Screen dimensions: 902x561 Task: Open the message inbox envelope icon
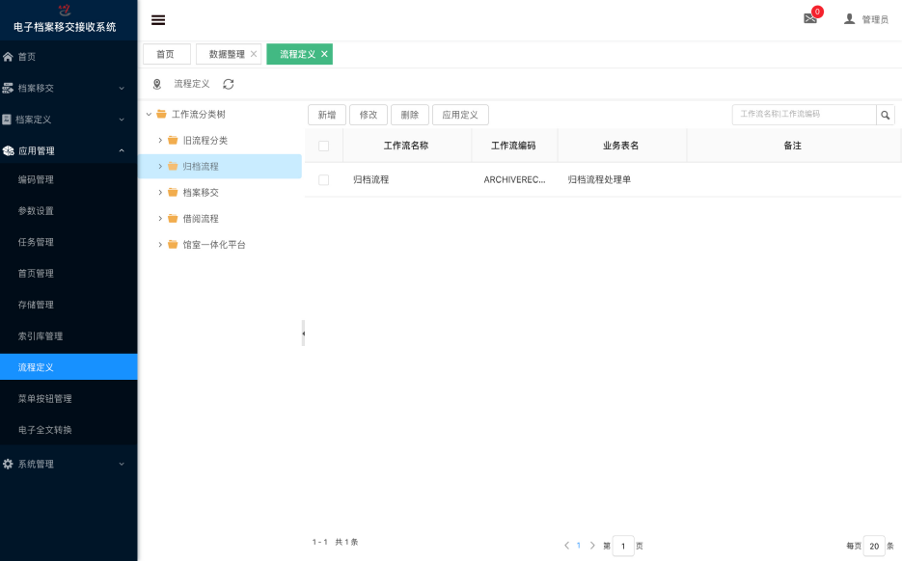[808, 18]
